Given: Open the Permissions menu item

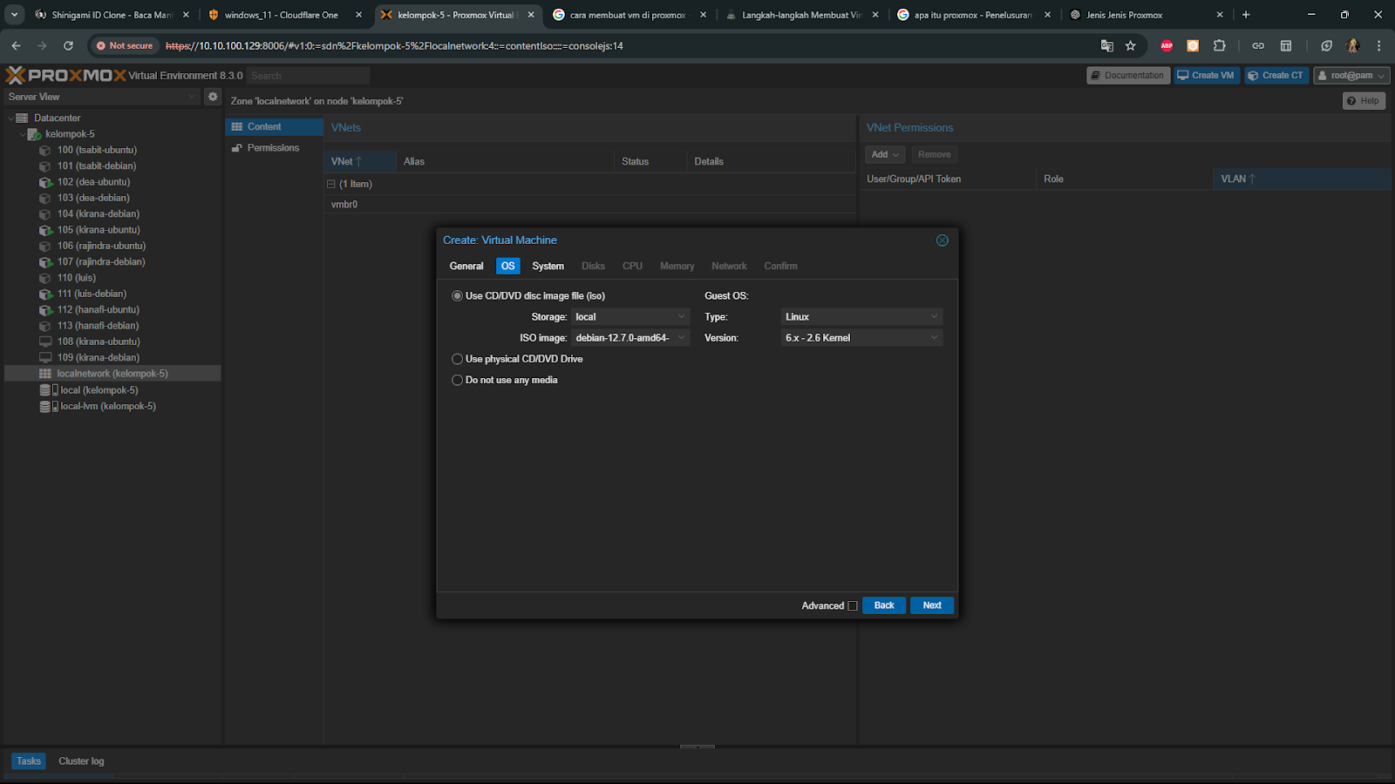Looking at the screenshot, I should pyautogui.click(x=274, y=148).
